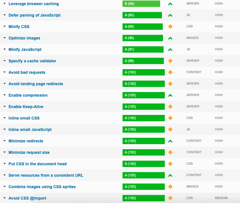Image resolution: width=240 pixels, height=203 pixels.
Task: Click the orange diamond for Avoid CSS @import
Action: (x=170, y=198)
